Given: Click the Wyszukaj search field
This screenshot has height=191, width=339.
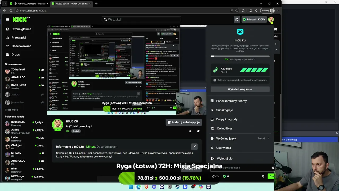Looking at the screenshot, I should click(141, 19).
